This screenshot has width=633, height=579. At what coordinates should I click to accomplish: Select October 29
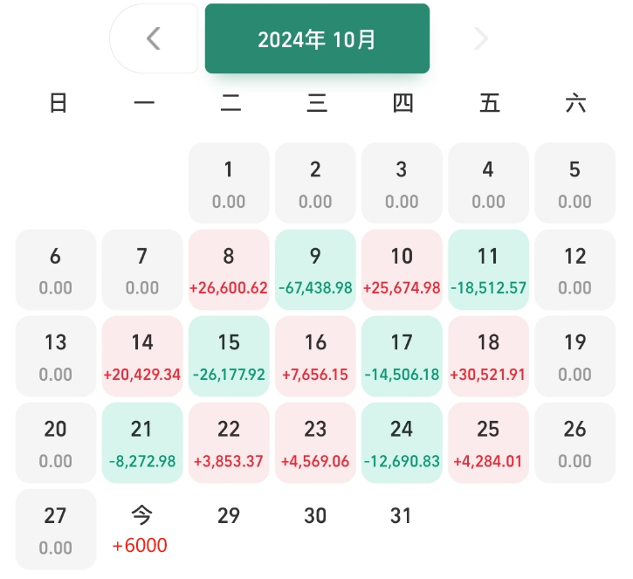point(229,515)
